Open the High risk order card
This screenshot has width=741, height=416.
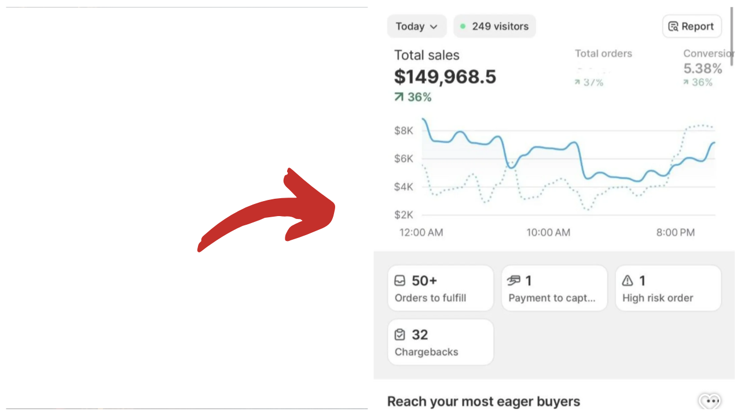tap(668, 288)
